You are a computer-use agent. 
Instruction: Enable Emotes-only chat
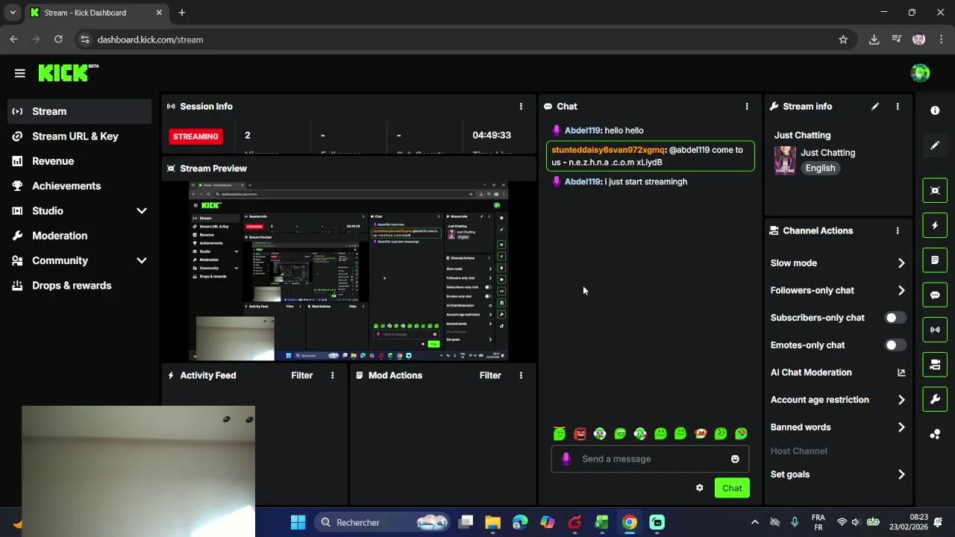(x=895, y=345)
